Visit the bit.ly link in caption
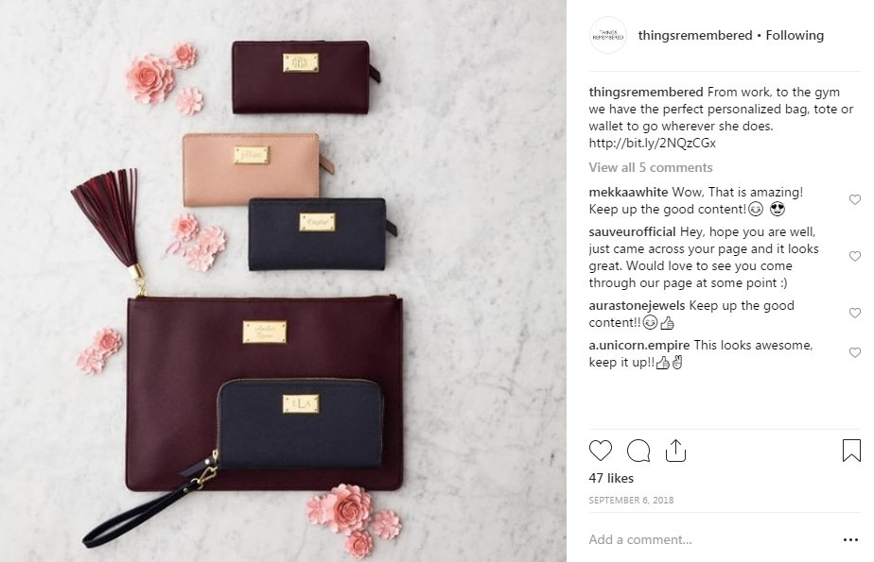 coord(652,143)
